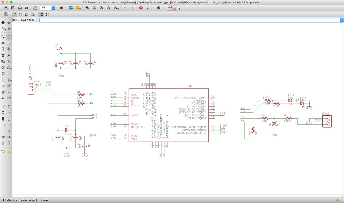Click the USB connector symbol

(x=31, y=87)
